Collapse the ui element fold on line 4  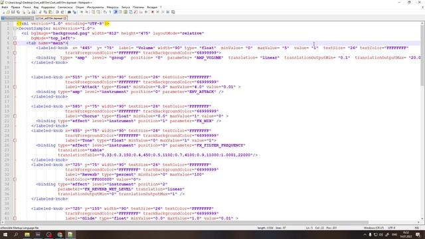coord(15,39)
